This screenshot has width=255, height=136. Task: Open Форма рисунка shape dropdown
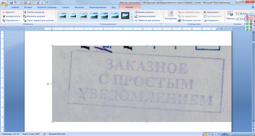pos(145,12)
